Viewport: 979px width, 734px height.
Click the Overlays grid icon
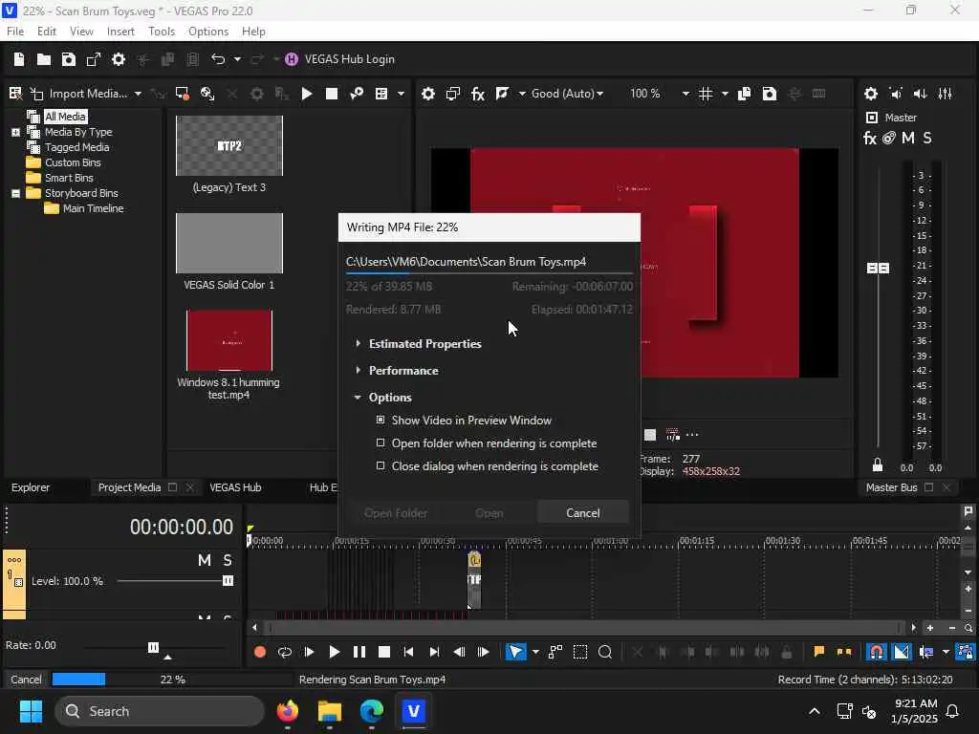pyautogui.click(x=706, y=94)
